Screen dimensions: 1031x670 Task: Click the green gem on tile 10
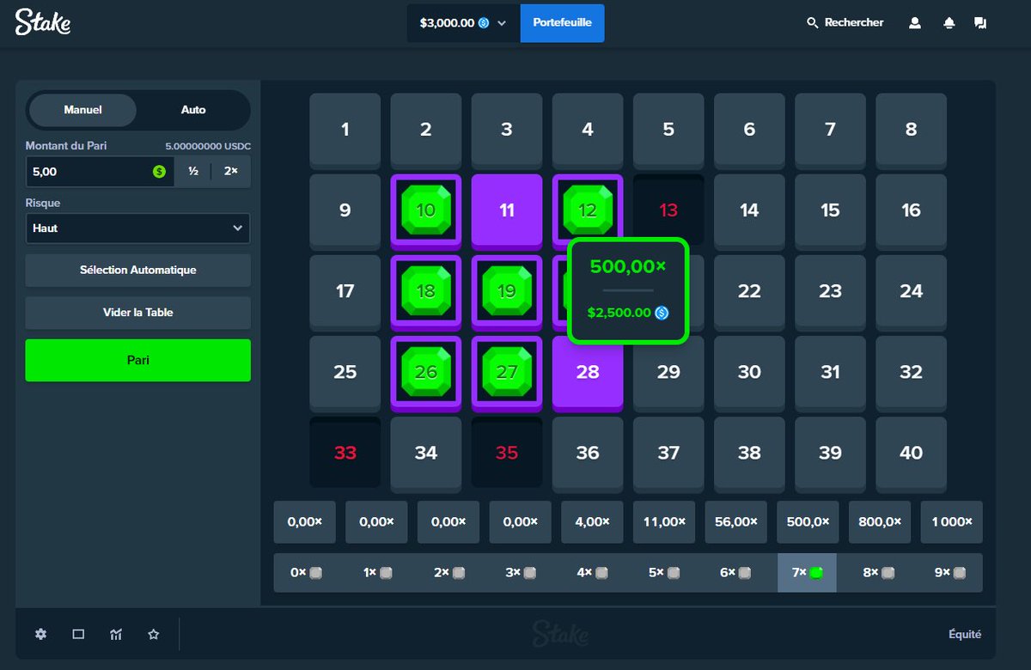[426, 210]
